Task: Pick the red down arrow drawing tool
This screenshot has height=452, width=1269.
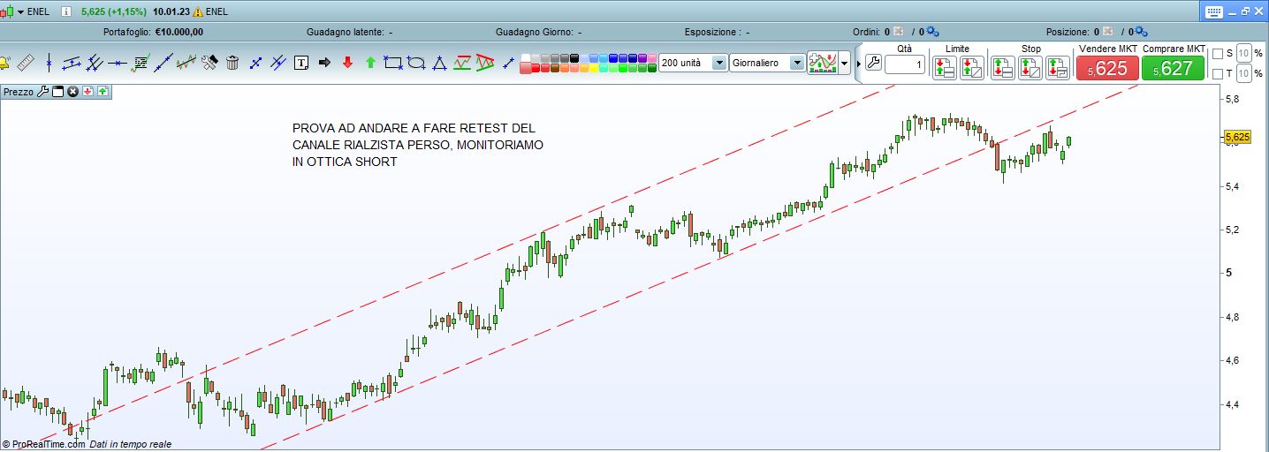Action: coord(347,63)
